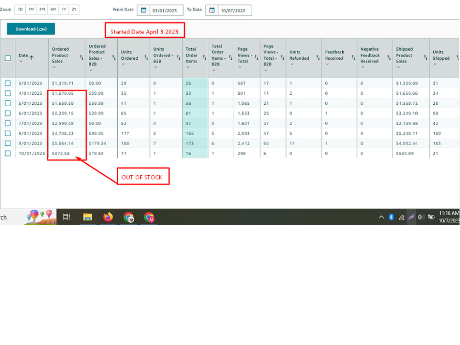This screenshot has height=345, width=460.
Task: Check the row for 5/01/2023
Action: pos(8,103)
